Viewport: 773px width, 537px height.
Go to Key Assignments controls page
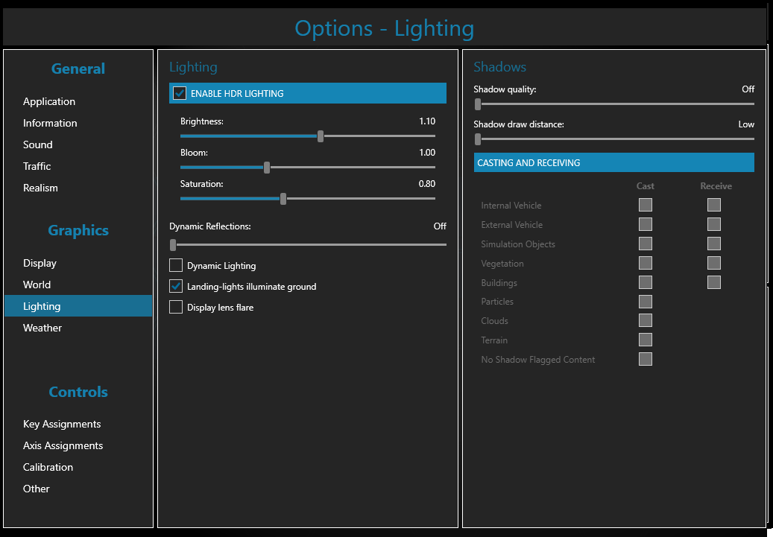pyautogui.click(x=62, y=424)
